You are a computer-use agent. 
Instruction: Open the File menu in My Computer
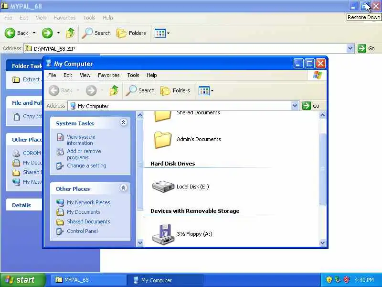pyautogui.click(x=52, y=75)
